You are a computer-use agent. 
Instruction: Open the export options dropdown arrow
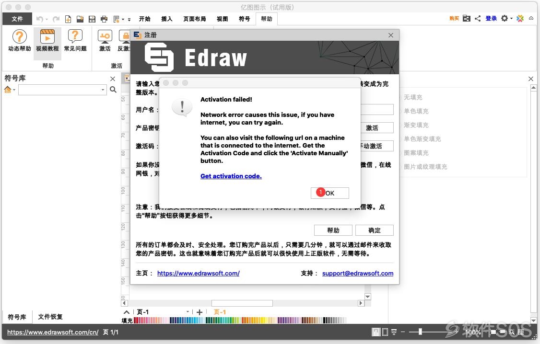123,19
